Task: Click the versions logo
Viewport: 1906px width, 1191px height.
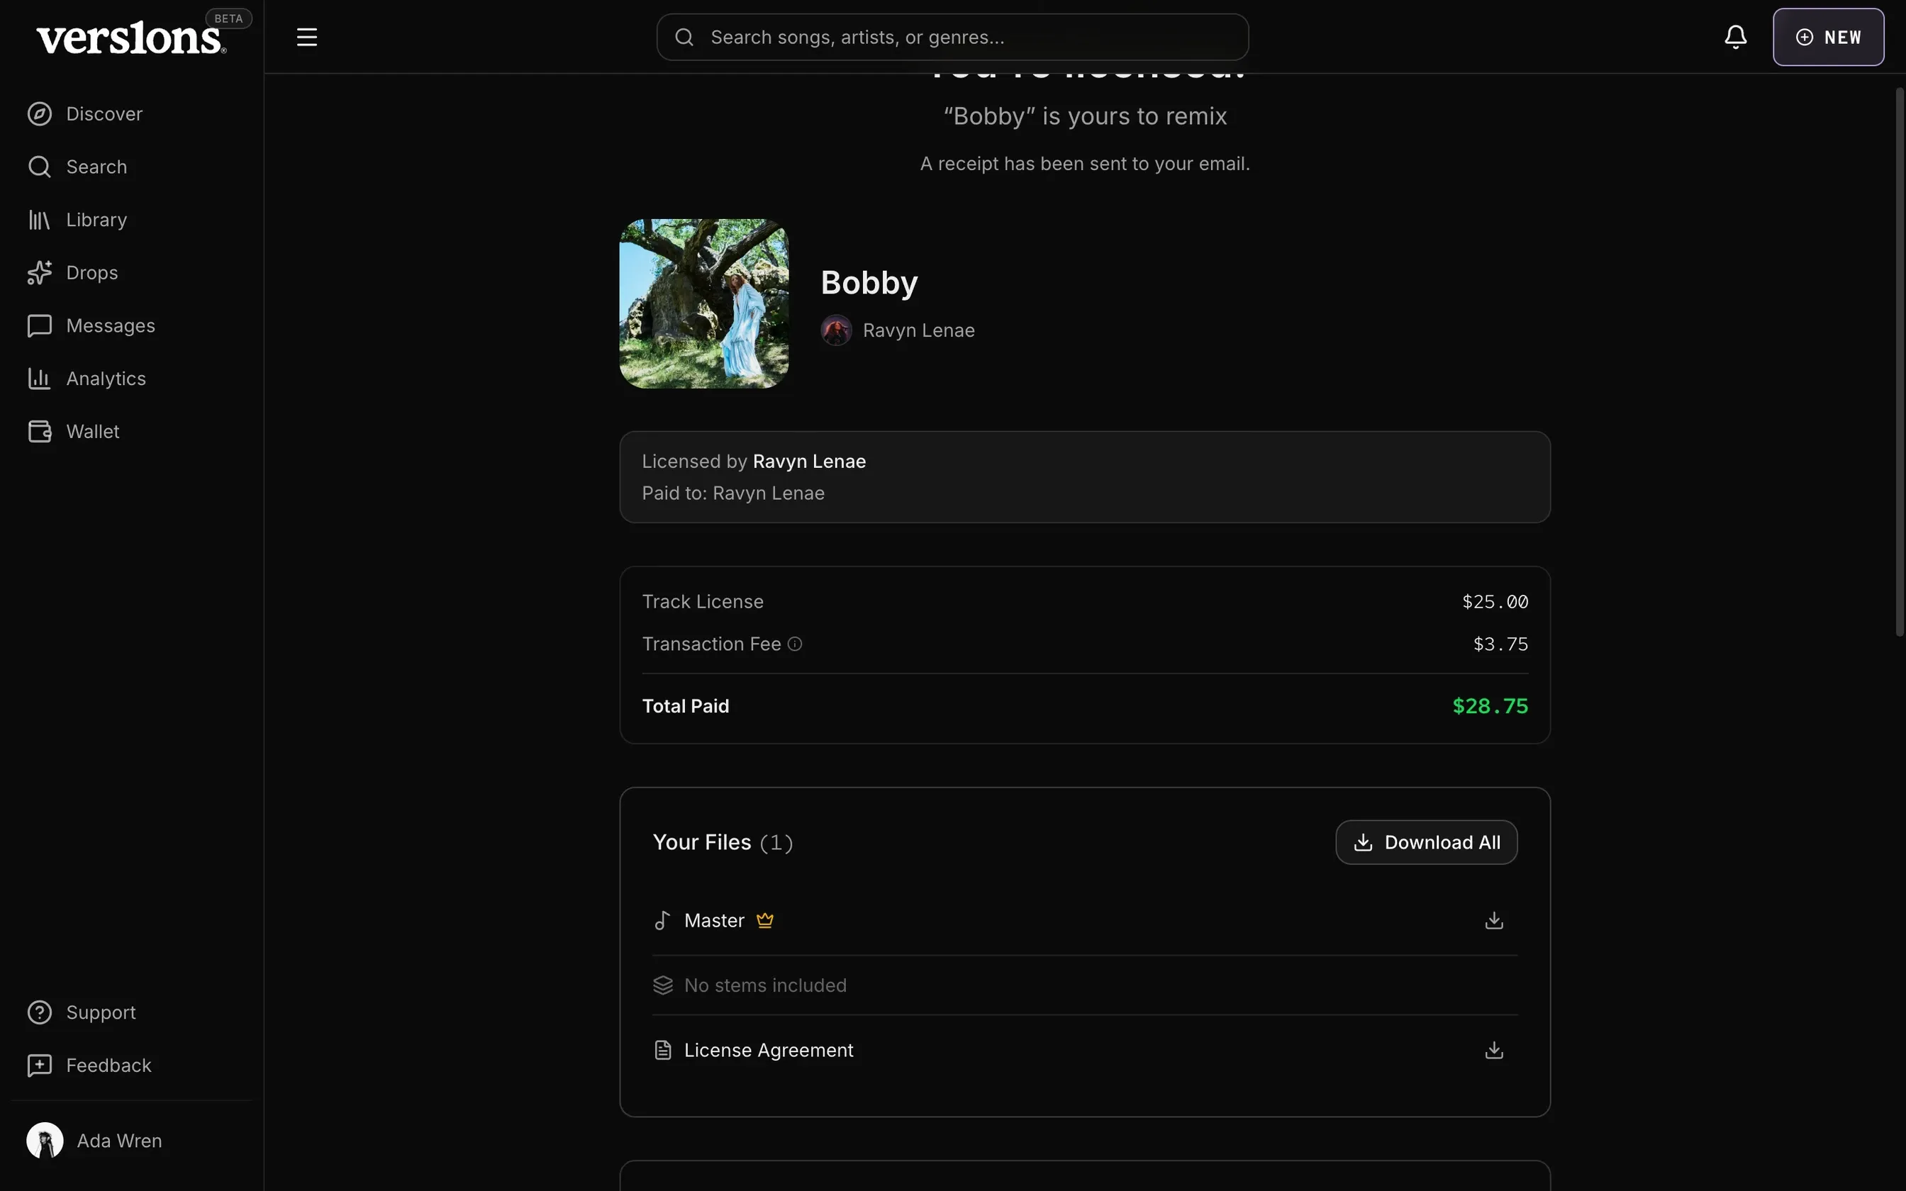Action: pos(130,38)
